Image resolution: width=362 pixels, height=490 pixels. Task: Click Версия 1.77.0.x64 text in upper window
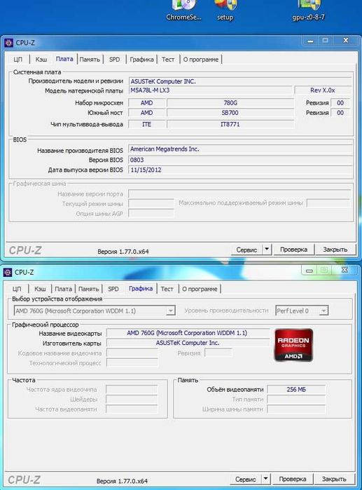[x=123, y=251]
